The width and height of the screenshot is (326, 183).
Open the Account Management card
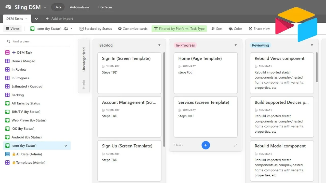129,117
